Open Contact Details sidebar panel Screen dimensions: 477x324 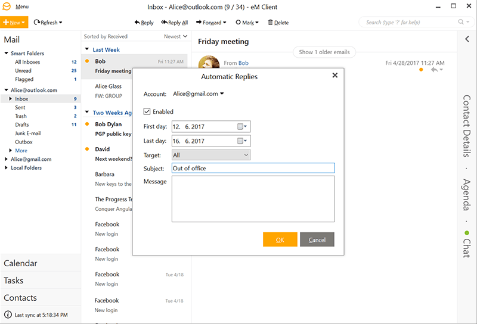[467, 126]
